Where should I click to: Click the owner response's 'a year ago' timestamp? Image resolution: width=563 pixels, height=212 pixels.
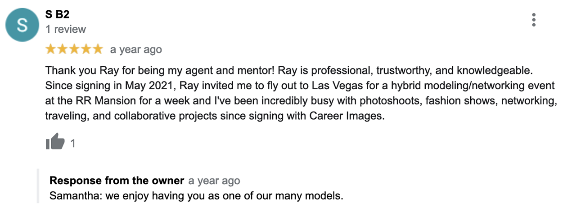214,181
